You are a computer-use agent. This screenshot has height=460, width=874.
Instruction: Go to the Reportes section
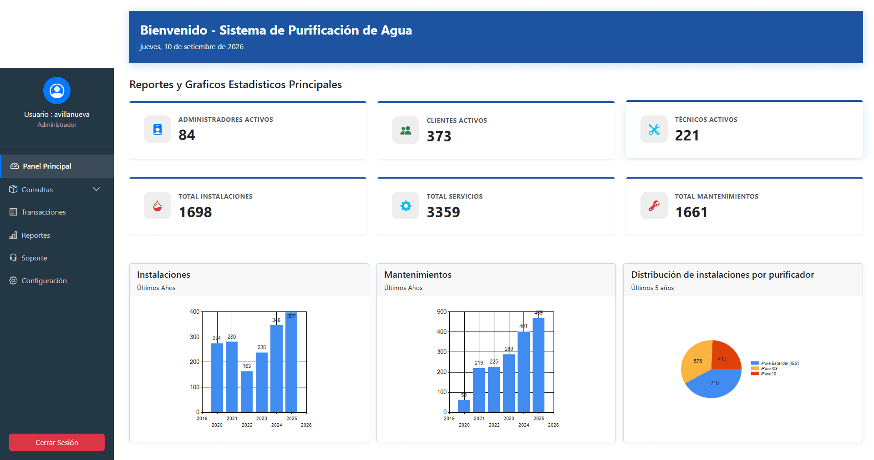tap(57, 235)
